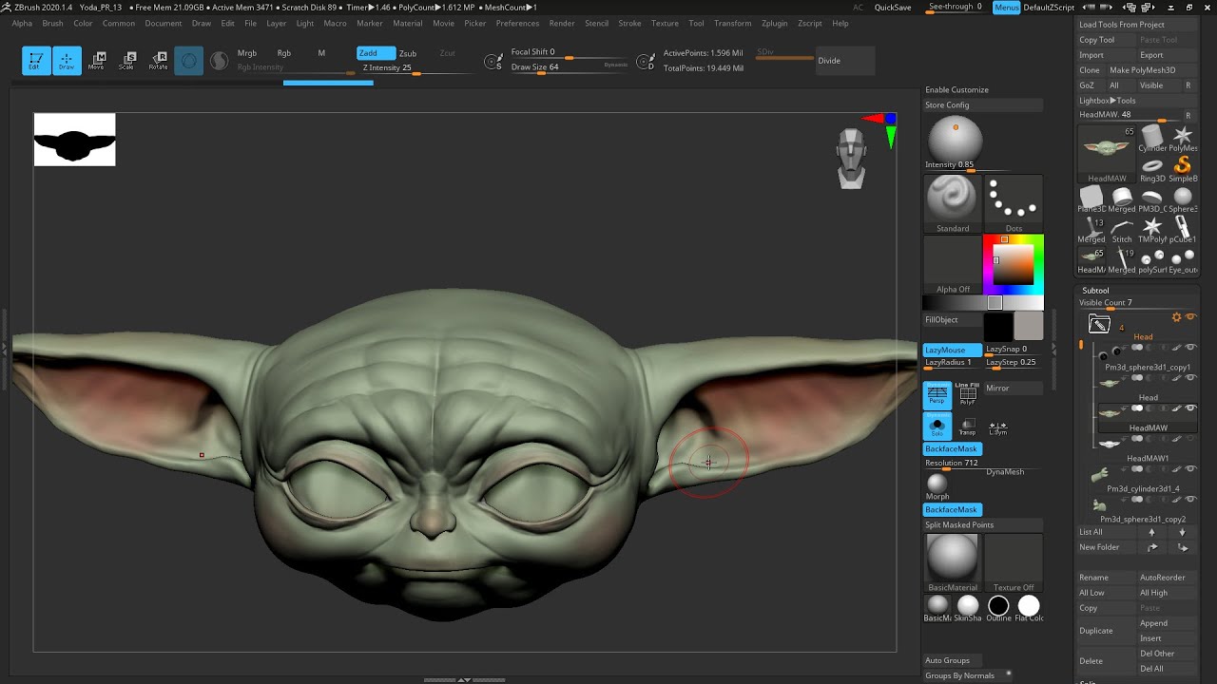Switch to the Move gizmo tool
1217x684 pixels.
[96, 61]
